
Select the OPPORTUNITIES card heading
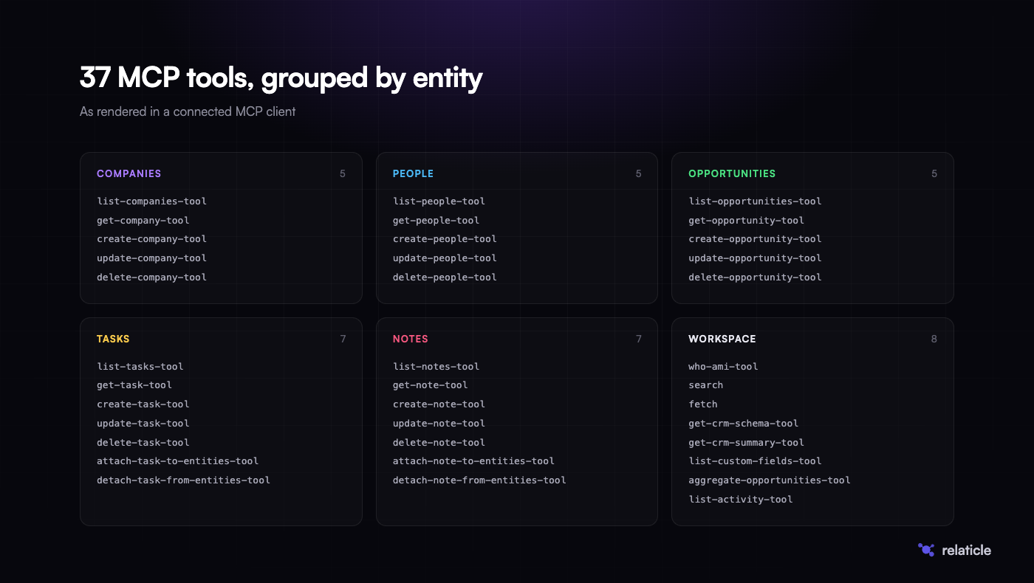click(732, 174)
